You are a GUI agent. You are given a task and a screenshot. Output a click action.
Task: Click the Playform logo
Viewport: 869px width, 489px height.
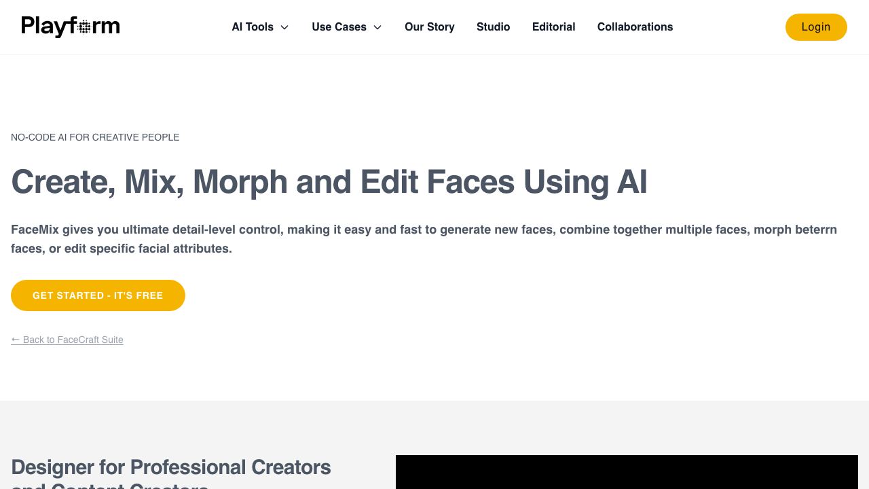pyautogui.click(x=71, y=26)
